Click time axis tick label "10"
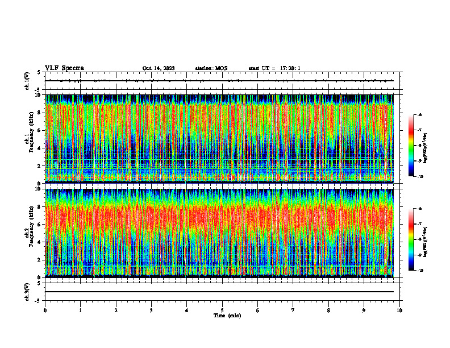The image size is (450, 348). [399, 310]
